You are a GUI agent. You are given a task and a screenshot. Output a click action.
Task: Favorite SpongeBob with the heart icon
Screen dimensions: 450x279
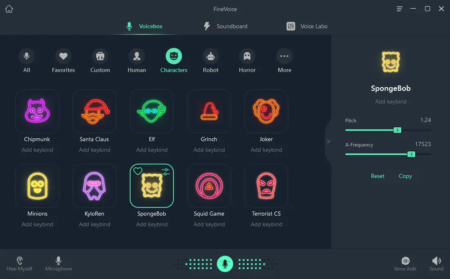[138, 171]
